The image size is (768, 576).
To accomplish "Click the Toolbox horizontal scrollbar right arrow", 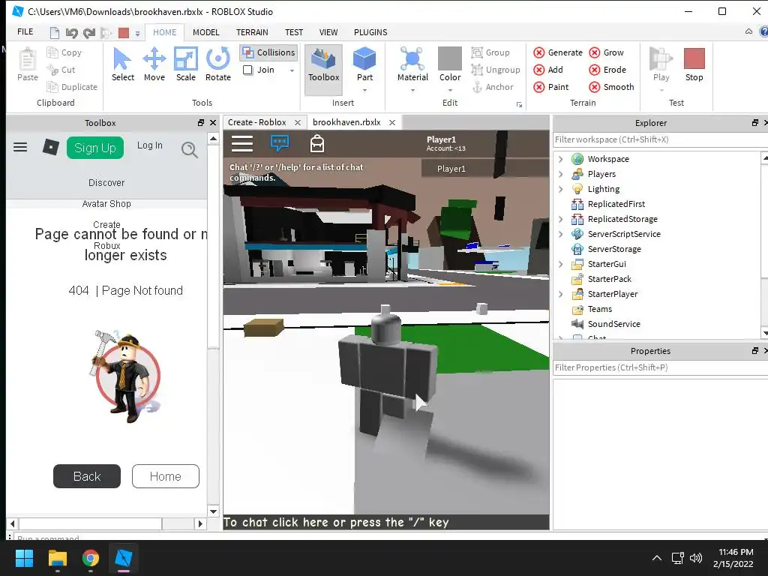I will 199,523.
